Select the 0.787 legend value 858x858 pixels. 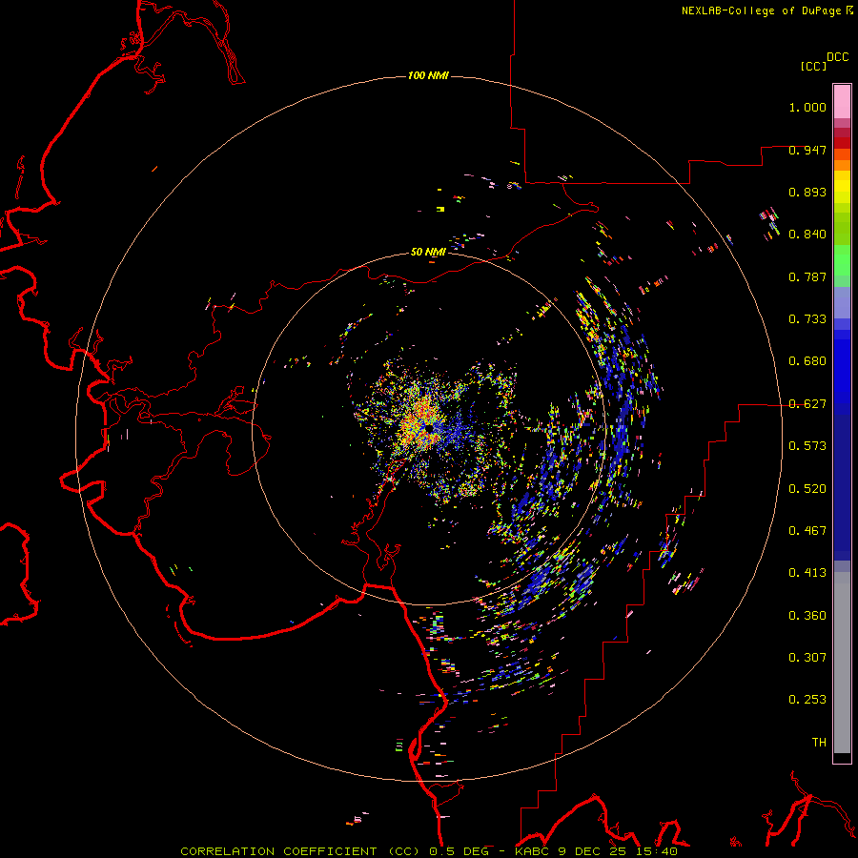point(807,276)
